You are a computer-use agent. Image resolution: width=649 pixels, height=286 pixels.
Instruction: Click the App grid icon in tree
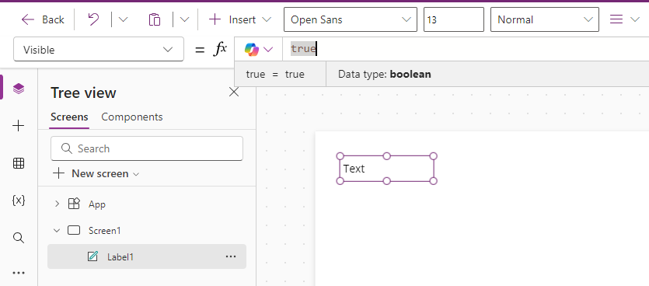74,204
